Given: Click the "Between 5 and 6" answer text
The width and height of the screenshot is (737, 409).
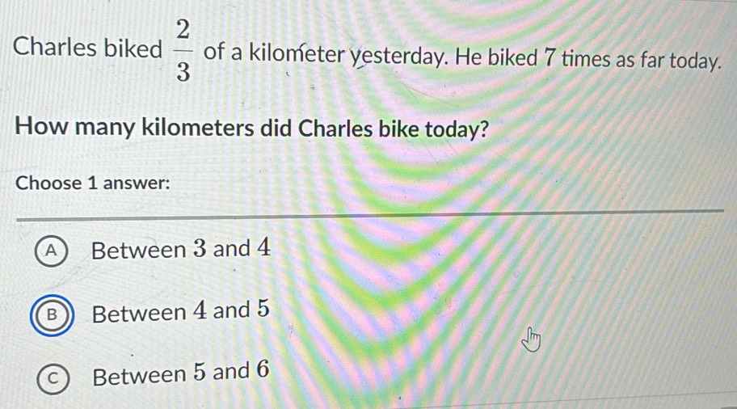Looking at the screenshot, I should pyautogui.click(x=180, y=373).
